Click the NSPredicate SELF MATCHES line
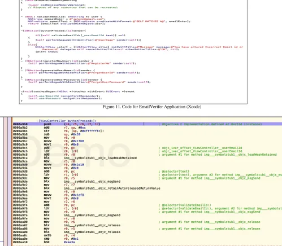This screenshot has height=246, width=282. click(x=109, y=21)
